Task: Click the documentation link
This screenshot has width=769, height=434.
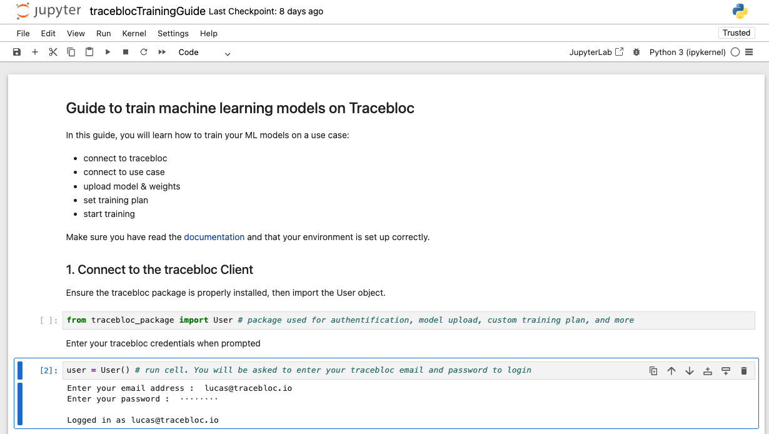Action: click(x=214, y=237)
